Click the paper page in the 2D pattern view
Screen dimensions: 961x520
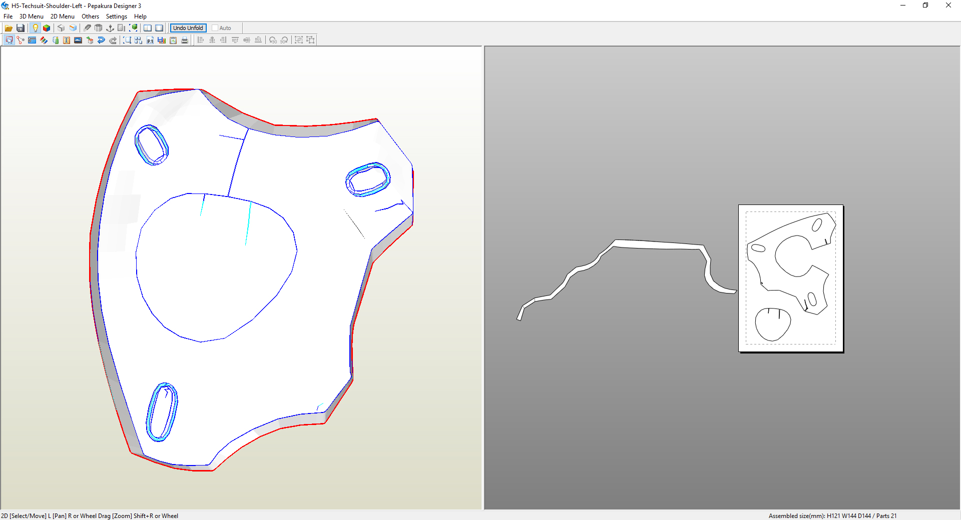[x=791, y=278]
